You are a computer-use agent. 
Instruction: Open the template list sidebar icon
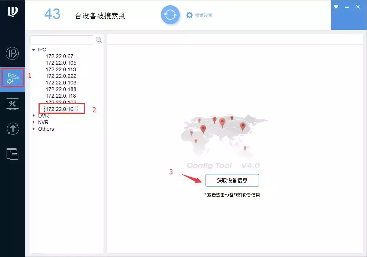(12, 154)
